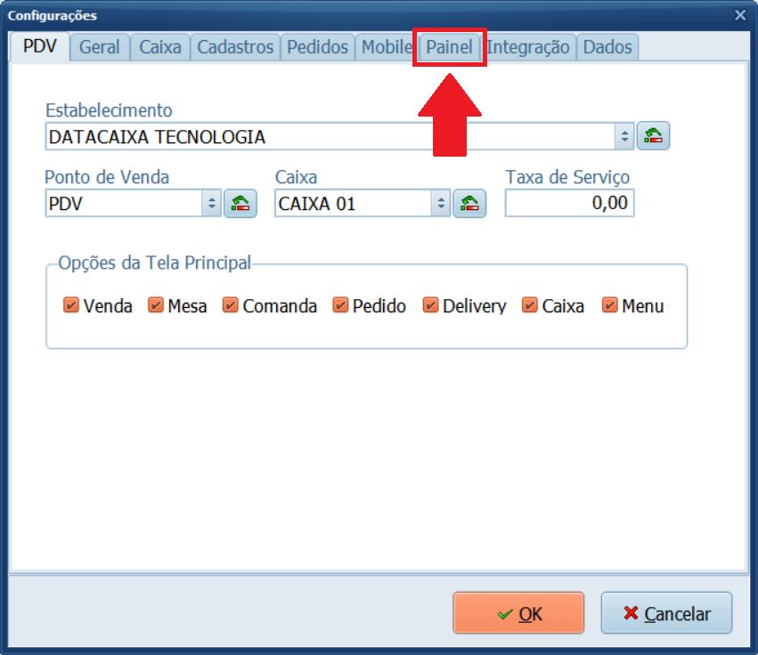Click the Taxa de Serviço input field
This screenshot has width=758, height=655.
tap(569, 203)
